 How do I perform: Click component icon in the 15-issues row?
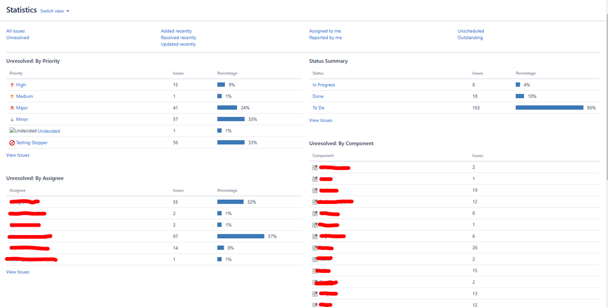tap(315, 270)
